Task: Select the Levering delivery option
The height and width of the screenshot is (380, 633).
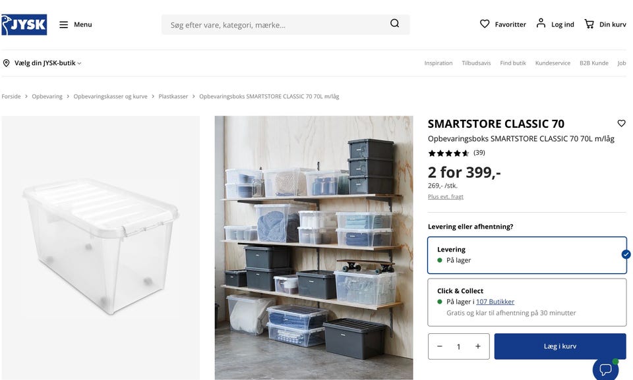Action: point(527,255)
